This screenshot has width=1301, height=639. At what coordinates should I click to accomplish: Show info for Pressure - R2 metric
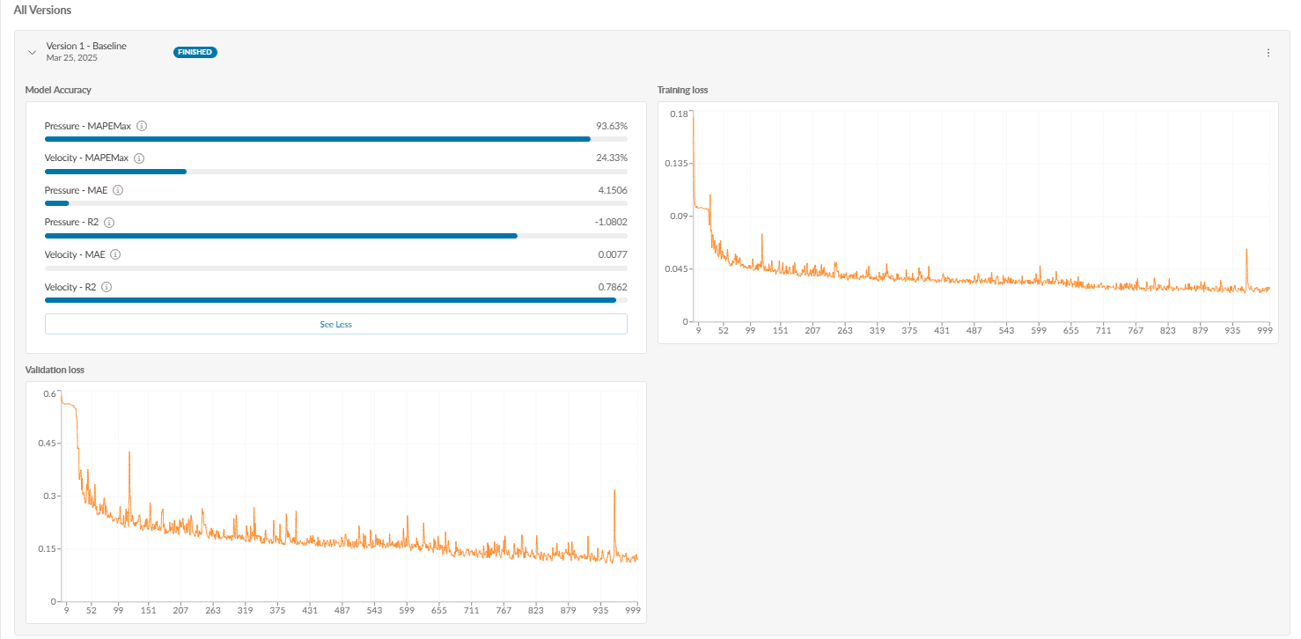click(x=109, y=223)
